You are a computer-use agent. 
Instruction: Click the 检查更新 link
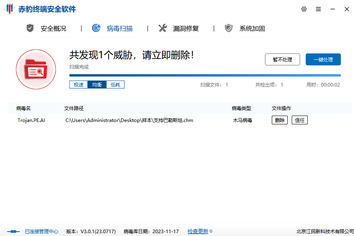[x=198, y=231]
